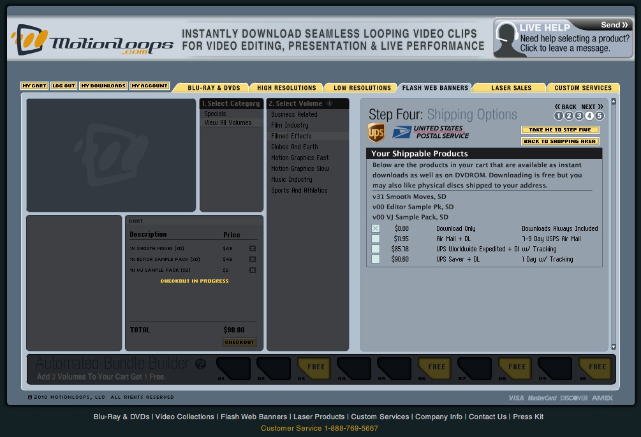Open the Contact Us footer link

tap(488, 417)
